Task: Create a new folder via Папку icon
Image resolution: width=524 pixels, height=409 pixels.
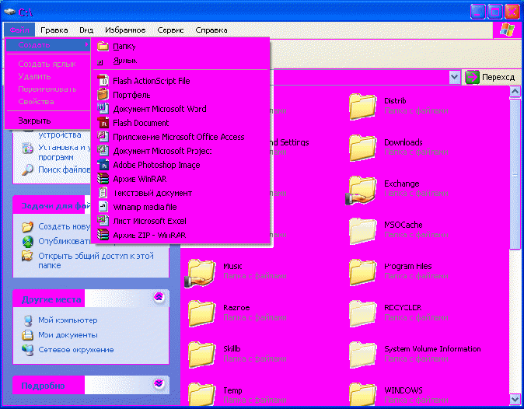Action: coord(103,46)
